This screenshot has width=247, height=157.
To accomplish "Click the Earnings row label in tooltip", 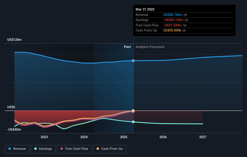I will point(142,20).
